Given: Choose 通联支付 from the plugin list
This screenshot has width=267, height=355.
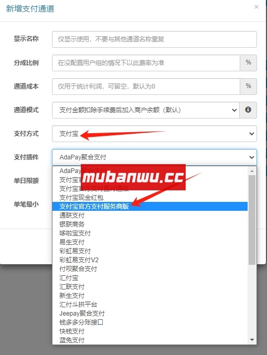Looking at the screenshot, I should (x=150, y=216).
